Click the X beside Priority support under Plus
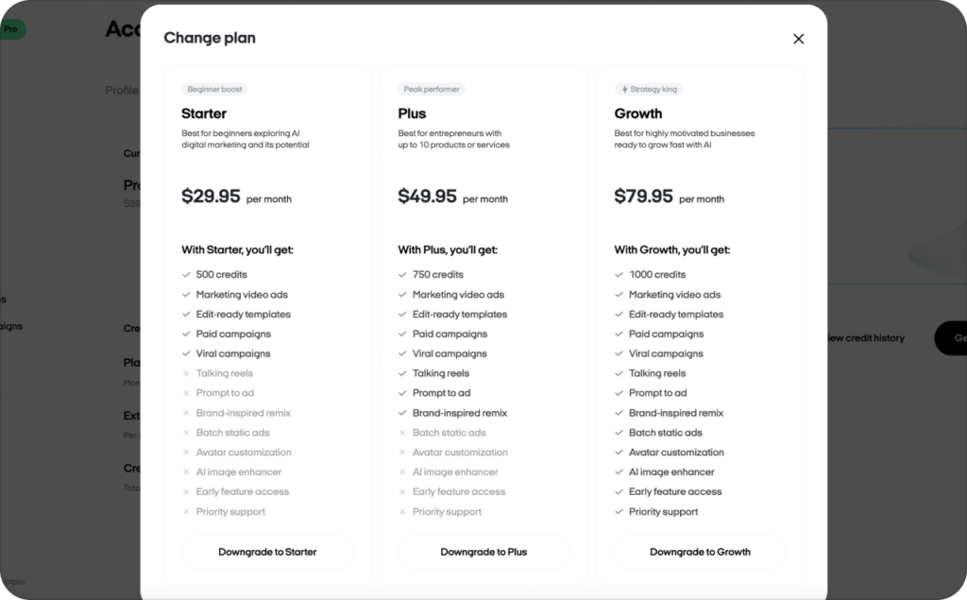Viewport: 967px width, 600px height. 402,511
